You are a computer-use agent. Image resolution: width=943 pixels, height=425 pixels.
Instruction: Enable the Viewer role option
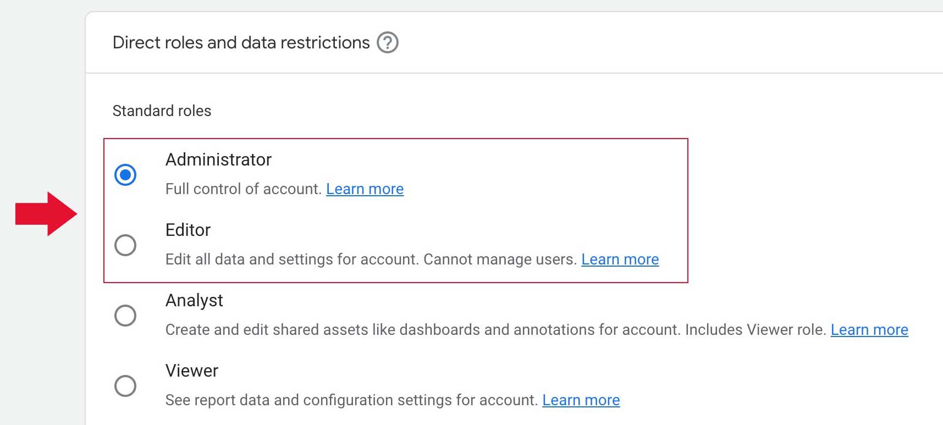(x=126, y=386)
